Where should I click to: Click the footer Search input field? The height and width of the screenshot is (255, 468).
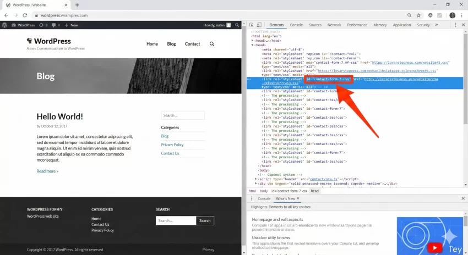click(x=176, y=220)
